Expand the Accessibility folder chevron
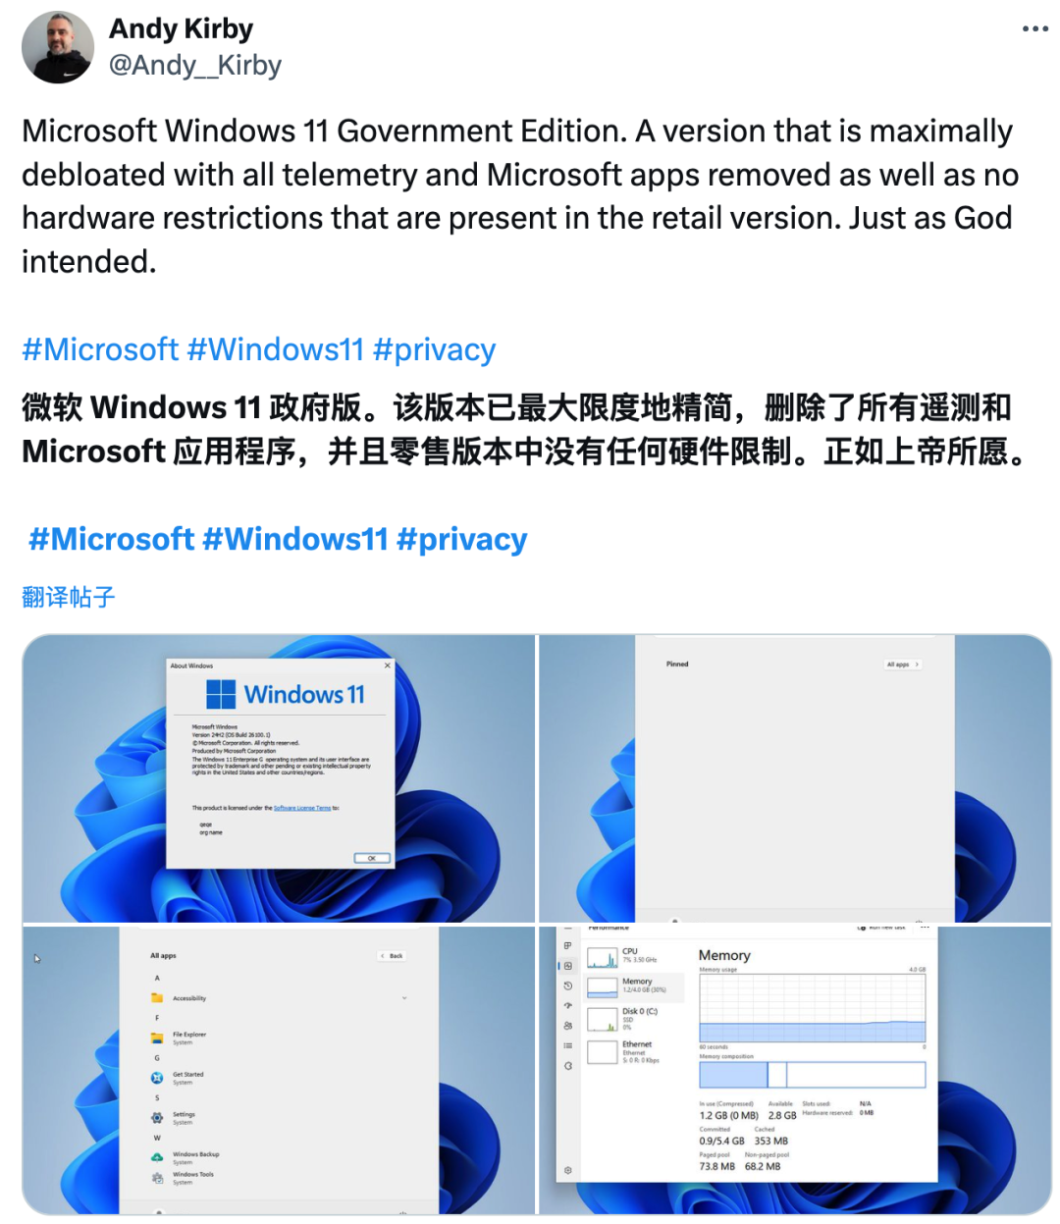This screenshot has height=1224, width=1060. pos(403,998)
